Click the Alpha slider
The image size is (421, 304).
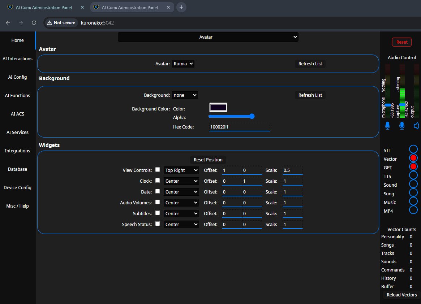(x=231, y=116)
